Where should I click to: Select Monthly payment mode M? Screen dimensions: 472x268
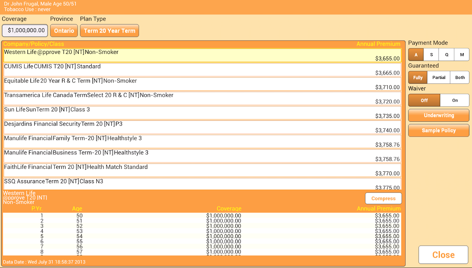coord(462,55)
